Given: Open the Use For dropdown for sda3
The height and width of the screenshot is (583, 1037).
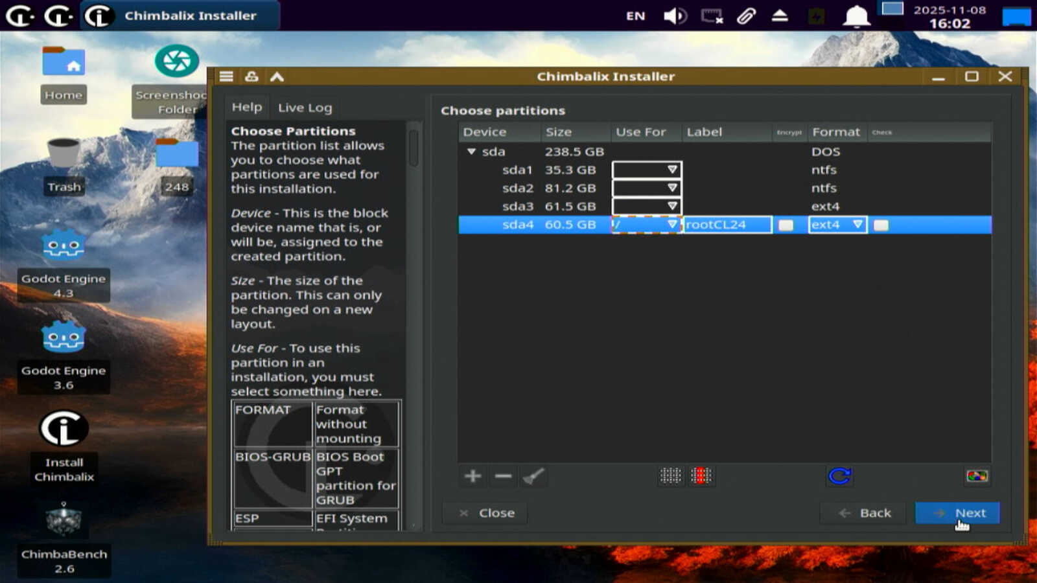Looking at the screenshot, I should coord(646,206).
